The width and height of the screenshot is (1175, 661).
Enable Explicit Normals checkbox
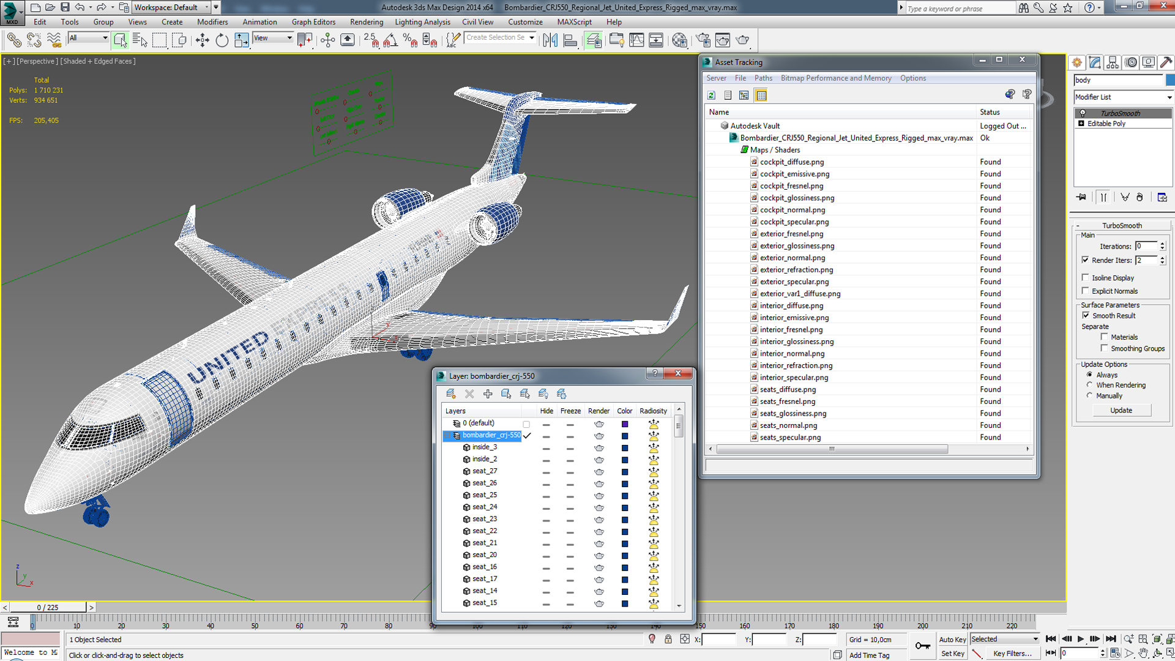point(1086,291)
